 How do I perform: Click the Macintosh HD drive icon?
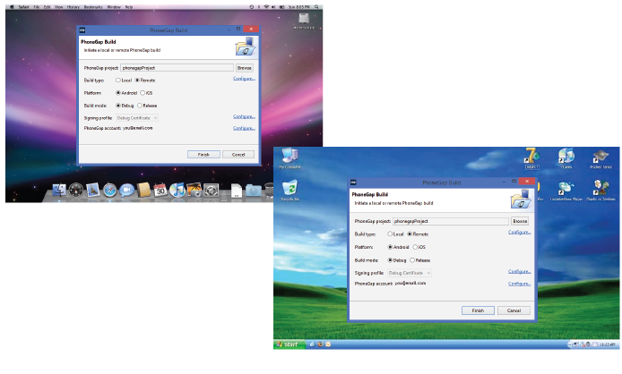[302, 18]
